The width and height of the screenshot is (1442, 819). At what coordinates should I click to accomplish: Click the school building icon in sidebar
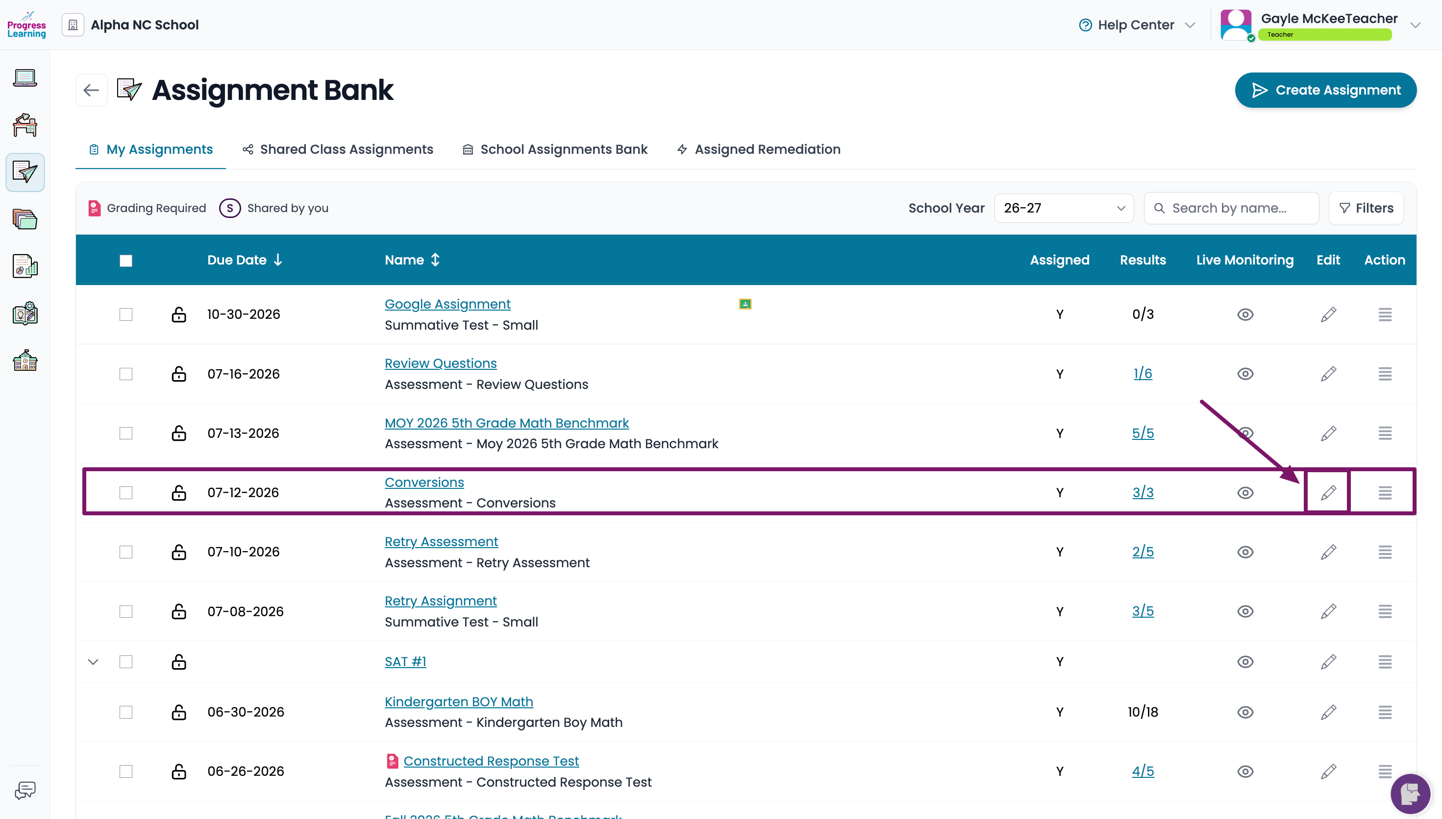click(25, 360)
